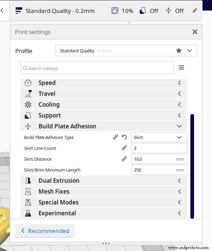Click link icon beside Skirt Line Count
212x251 pixels.
(x=124, y=148)
